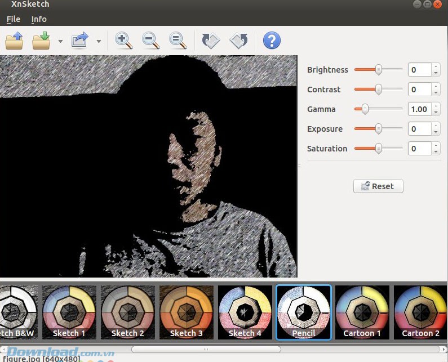Viewport: 448px width, 362px height.
Task: Click the Zoom In magnifier
Action: pyautogui.click(x=123, y=41)
